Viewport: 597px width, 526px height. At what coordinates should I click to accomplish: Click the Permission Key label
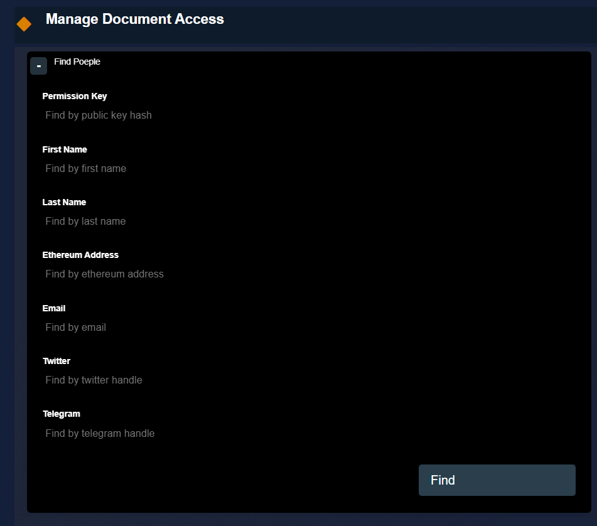click(75, 96)
